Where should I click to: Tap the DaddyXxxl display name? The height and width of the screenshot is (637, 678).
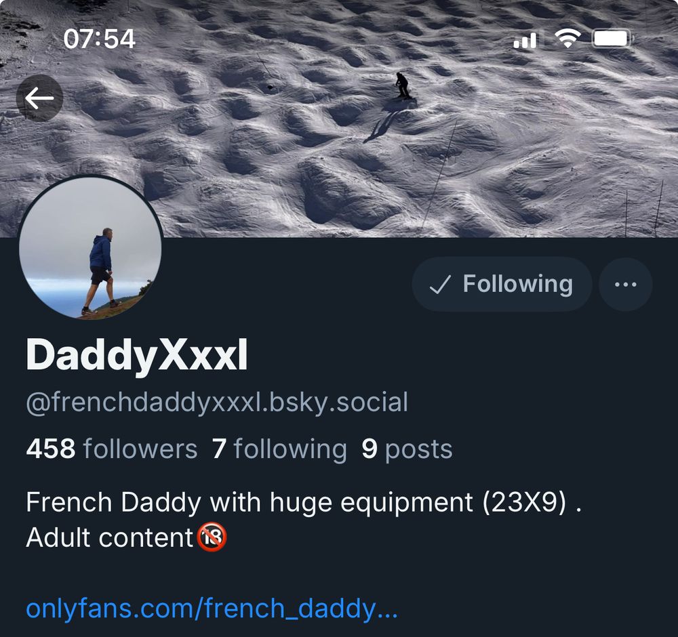pyautogui.click(x=137, y=355)
